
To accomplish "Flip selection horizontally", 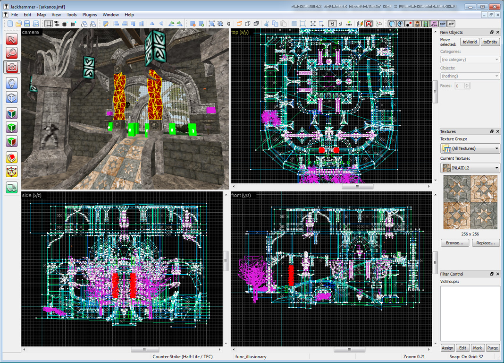I will 152,24.
